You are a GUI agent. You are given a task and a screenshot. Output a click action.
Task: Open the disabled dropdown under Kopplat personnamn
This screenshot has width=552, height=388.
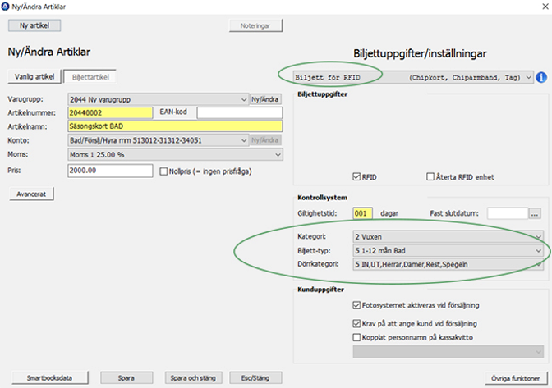tap(448, 351)
